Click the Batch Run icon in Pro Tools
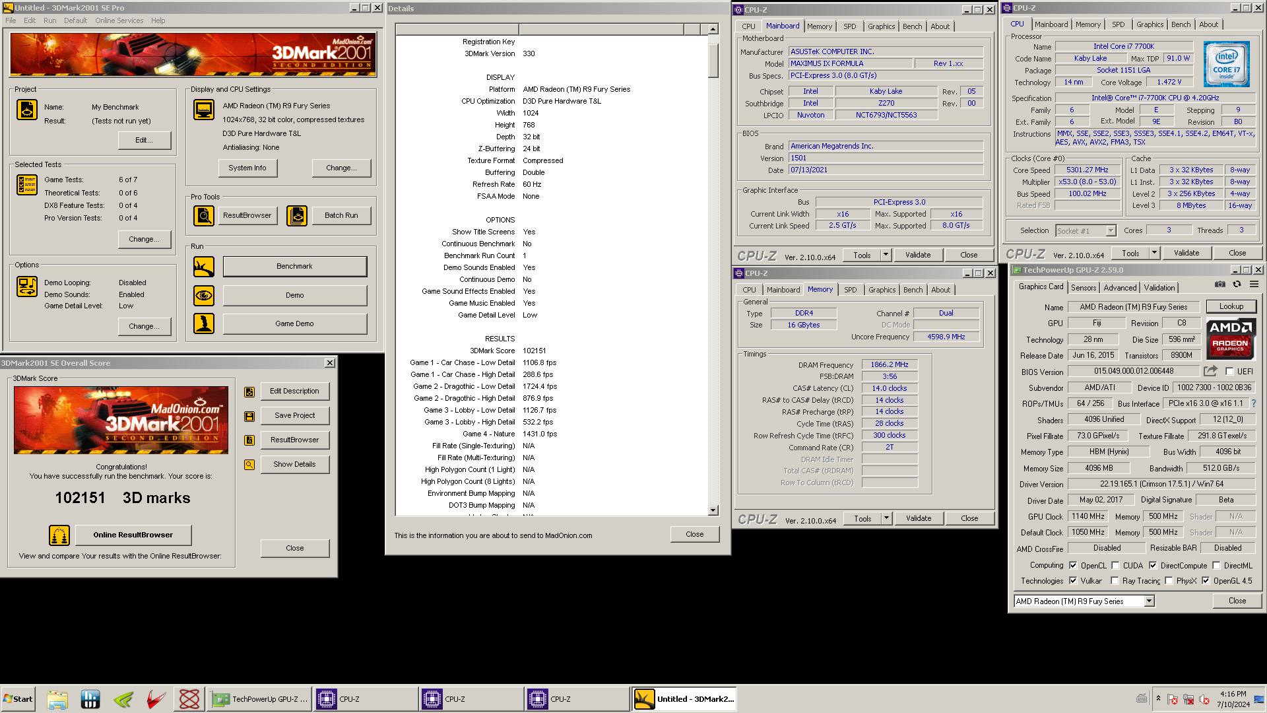Image resolution: width=1267 pixels, height=713 pixels. 297,215
